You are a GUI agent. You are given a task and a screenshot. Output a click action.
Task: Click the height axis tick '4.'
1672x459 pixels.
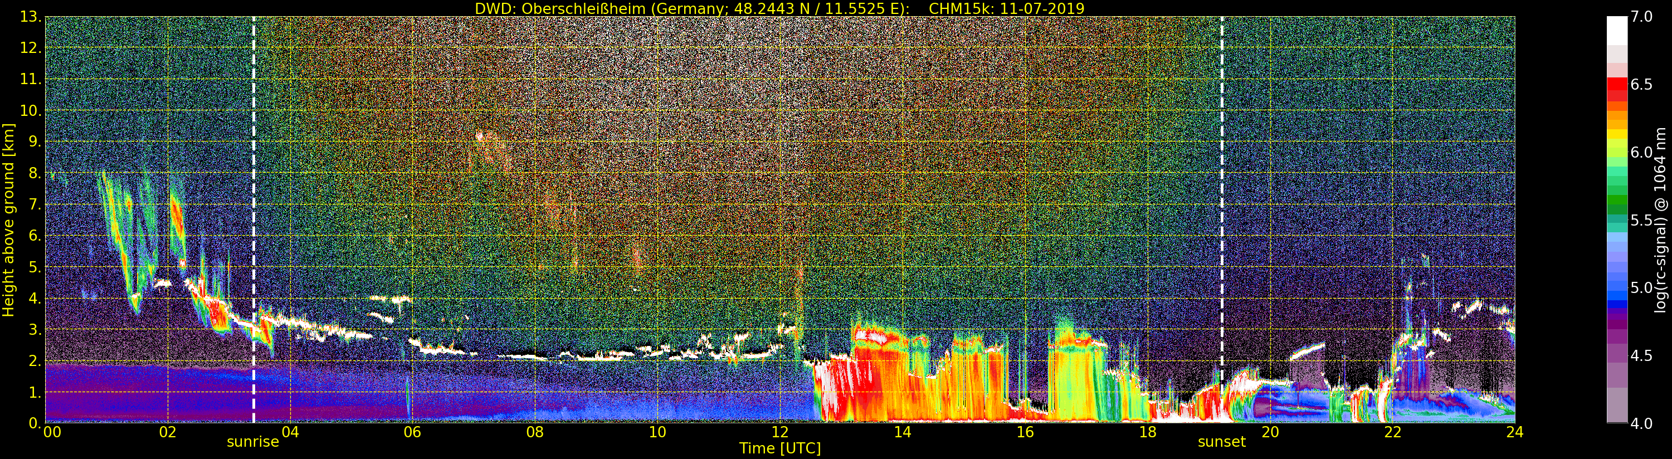point(35,298)
